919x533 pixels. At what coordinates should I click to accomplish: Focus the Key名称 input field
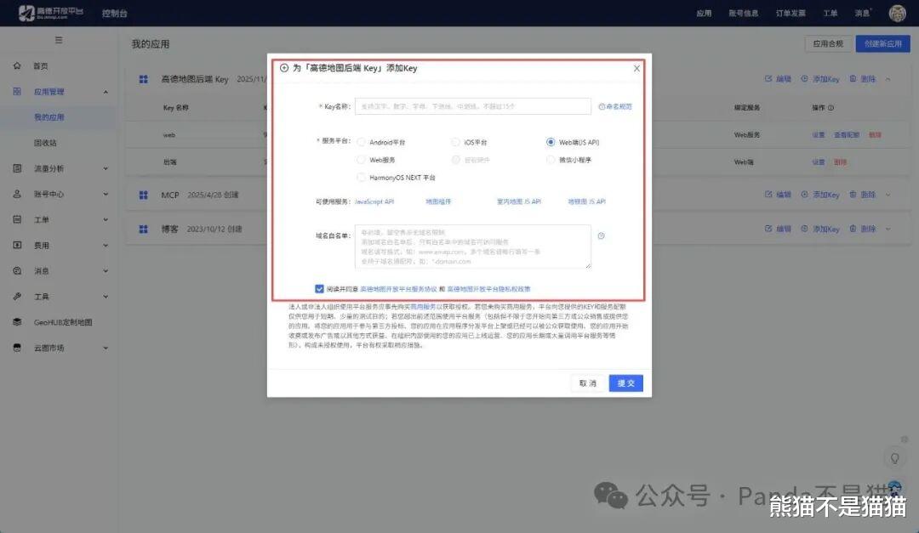click(x=473, y=106)
